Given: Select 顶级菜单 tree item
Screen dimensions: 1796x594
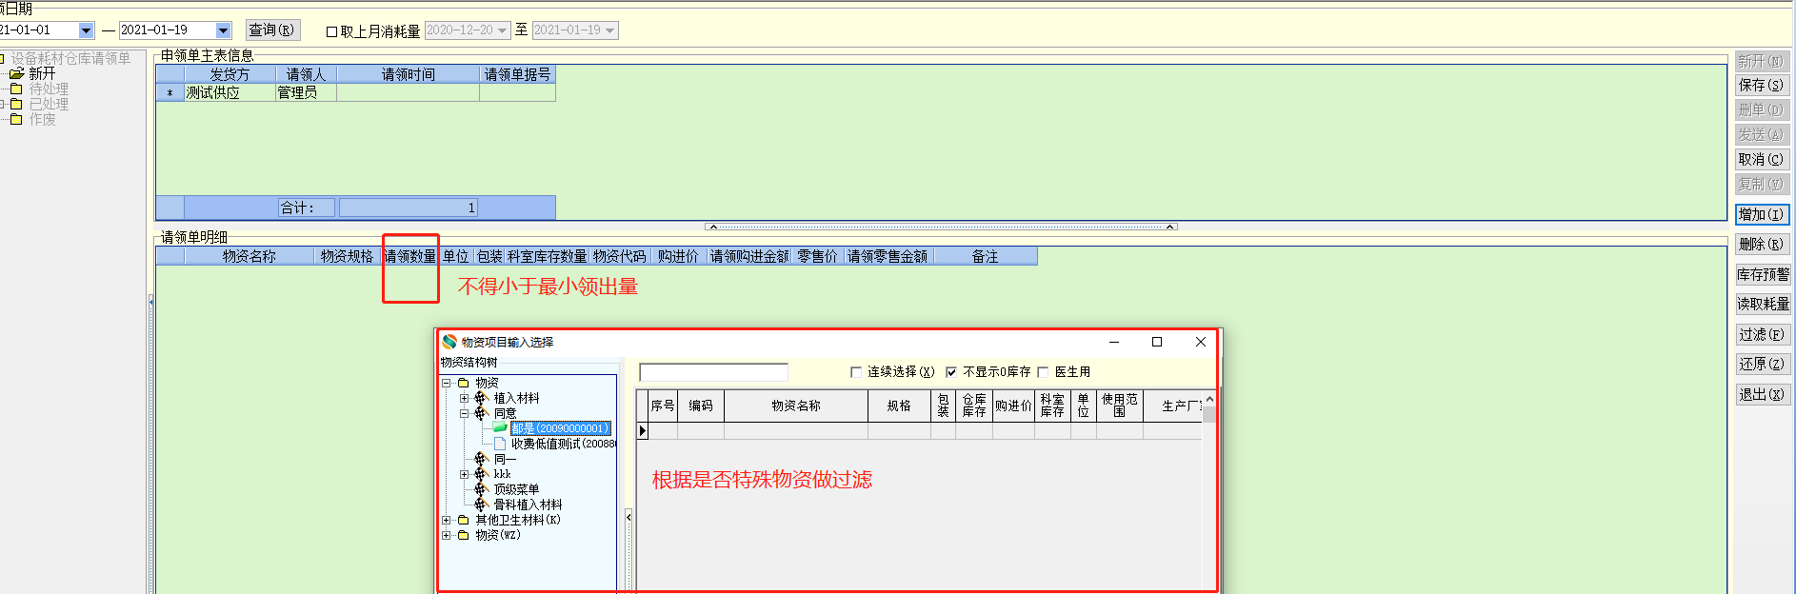Looking at the screenshot, I should 516,489.
